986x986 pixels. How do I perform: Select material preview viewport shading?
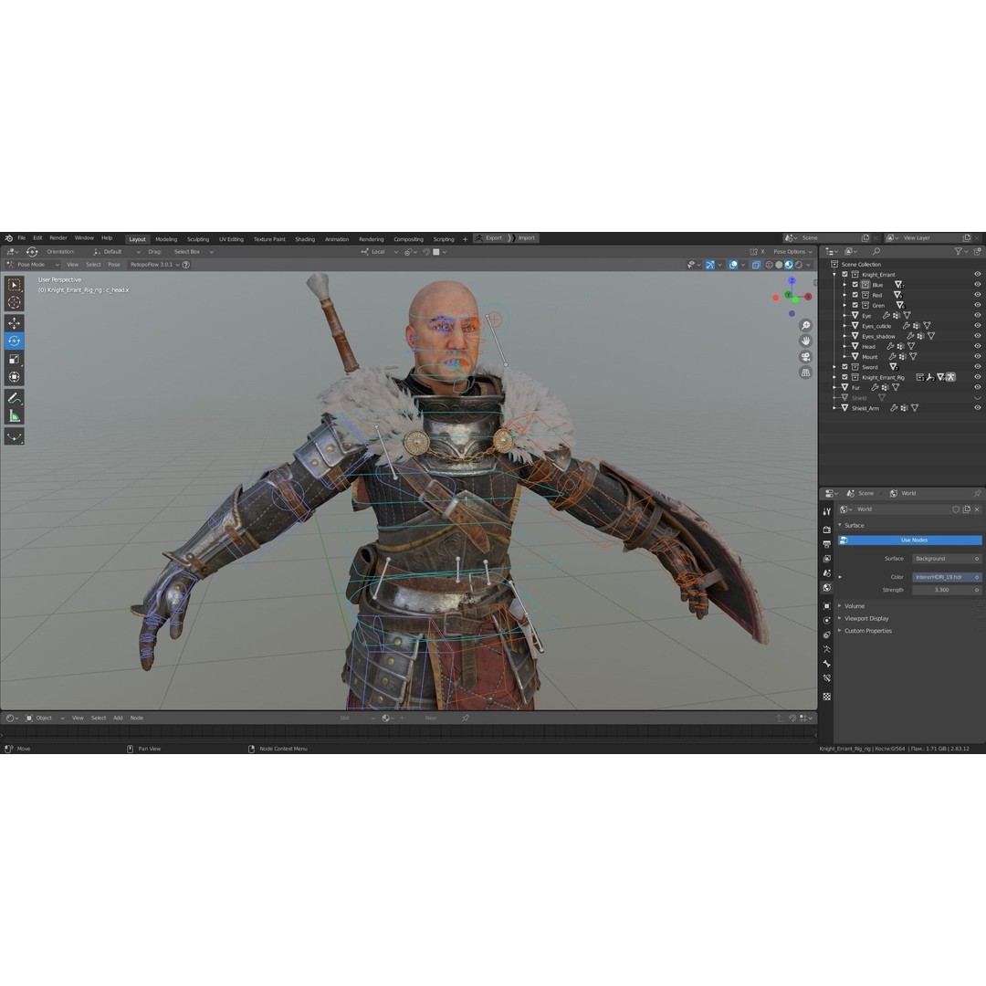(x=789, y=265)
